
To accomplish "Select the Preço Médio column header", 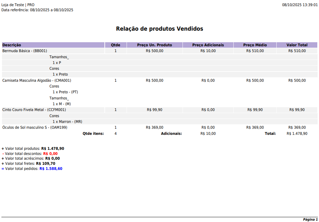I will [255, 45].
